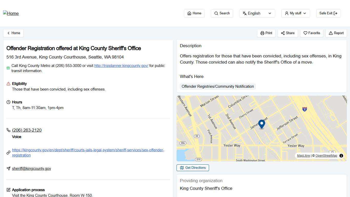Favorite this listing with the heart icon
The height and width of the screenshot is (197, 350).
pyautogui.click(x=305, y=33)
